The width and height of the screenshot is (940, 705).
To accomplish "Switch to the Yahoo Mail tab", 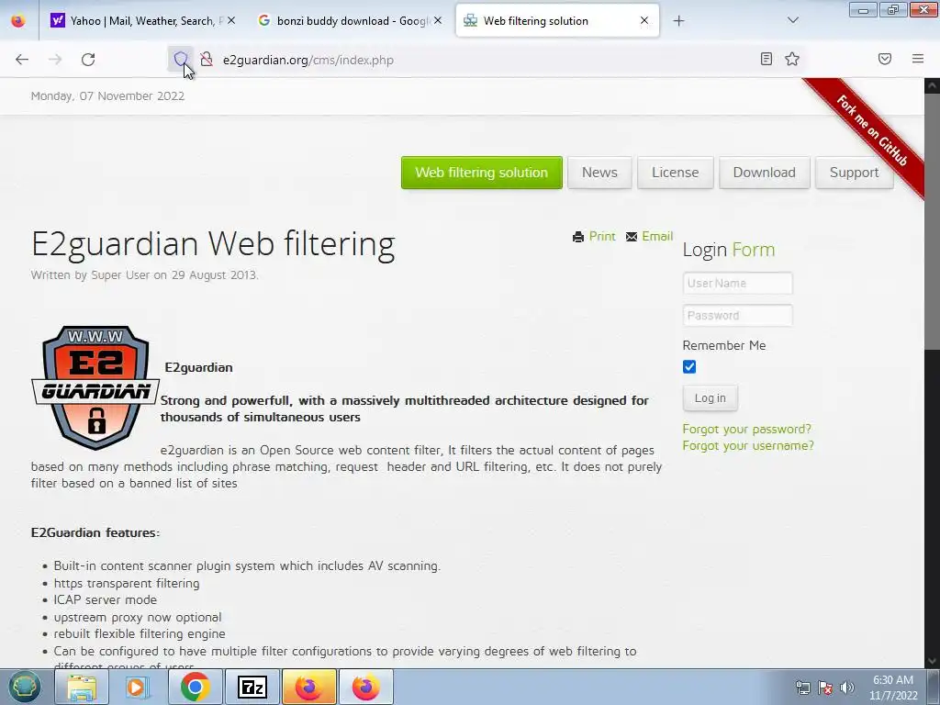I will point(142,20).
